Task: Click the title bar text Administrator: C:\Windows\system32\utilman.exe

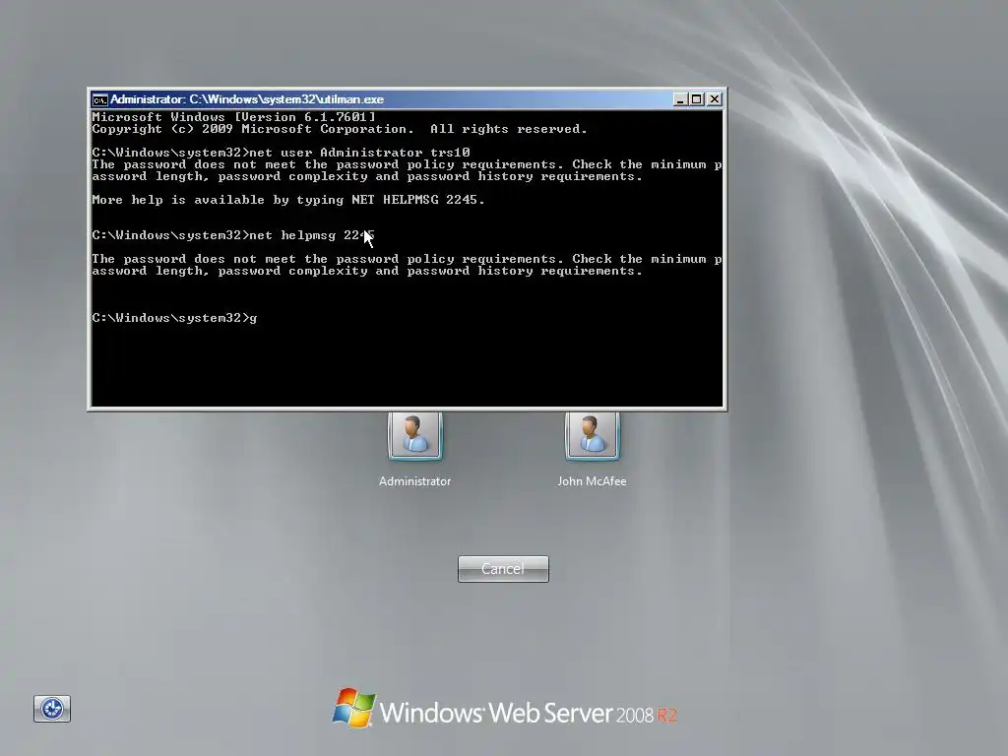Action: pyautogui.click(x=247, y=99)
